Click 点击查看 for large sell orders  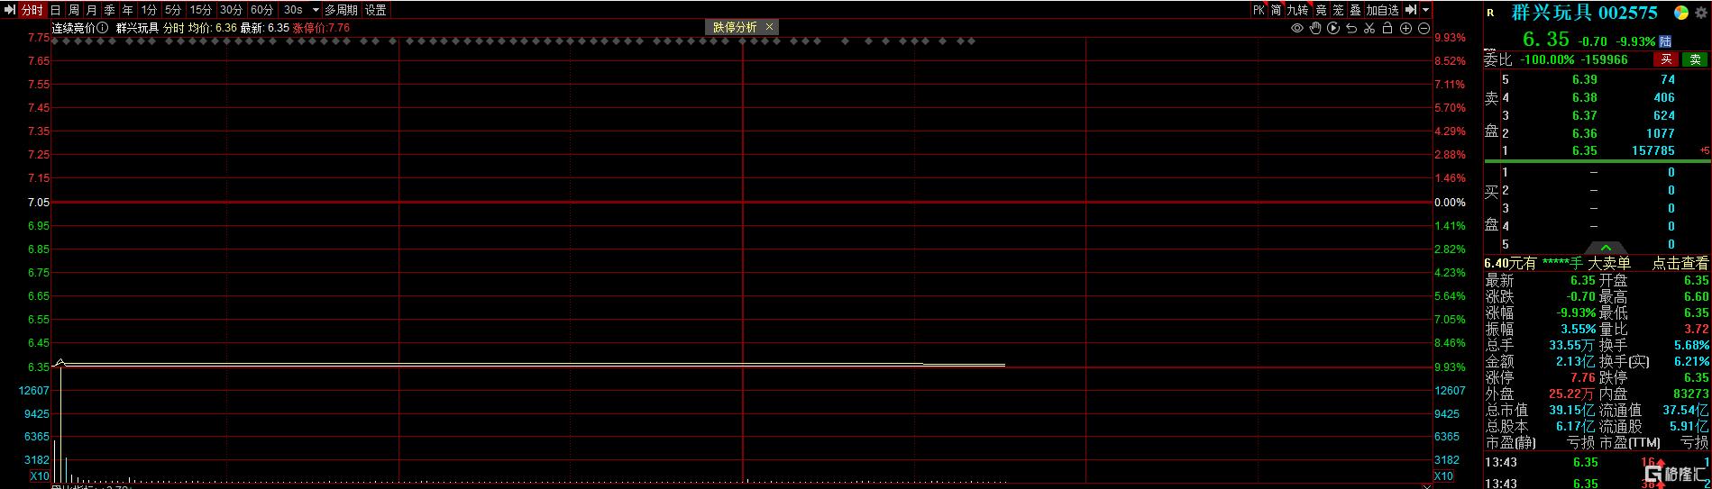pos(1680,263)
